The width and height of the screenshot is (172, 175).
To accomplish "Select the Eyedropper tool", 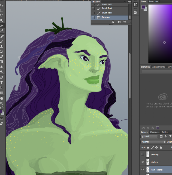I will tap(2, 31).
